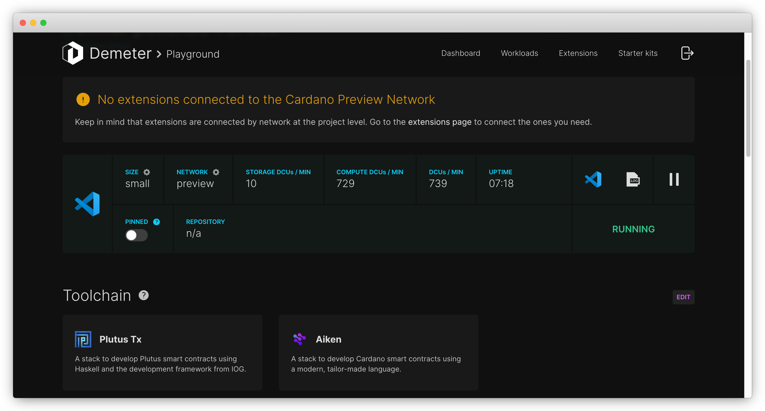This screenshot has width=765, height=411.
Task: Click the macOS green maximize button
Action: pyautogui.click(x=43, y=23)
